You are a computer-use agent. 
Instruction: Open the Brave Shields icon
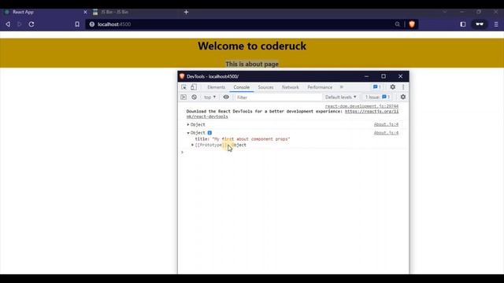[x=412, y=24]
